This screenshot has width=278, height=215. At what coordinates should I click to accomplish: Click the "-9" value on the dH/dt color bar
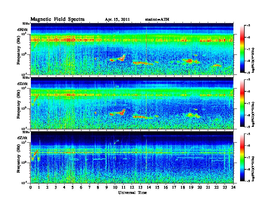pyautogui.click(x=249, y=73)
